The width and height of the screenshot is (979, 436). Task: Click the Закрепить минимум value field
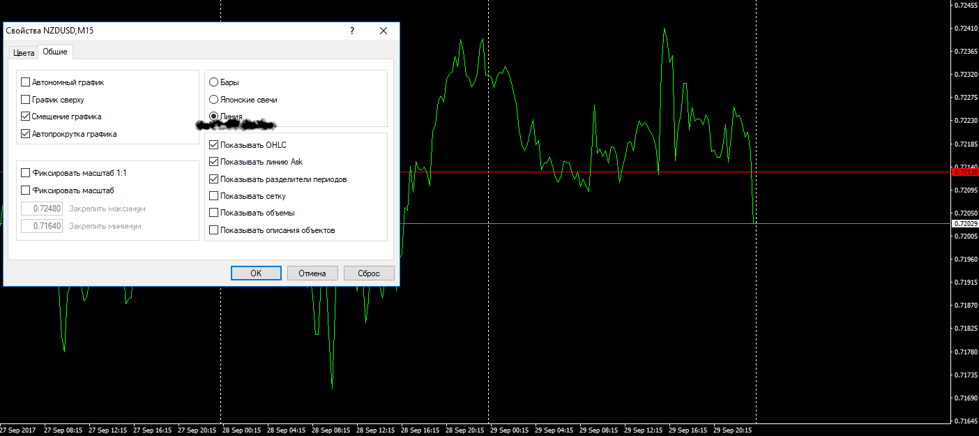[42, 226]
